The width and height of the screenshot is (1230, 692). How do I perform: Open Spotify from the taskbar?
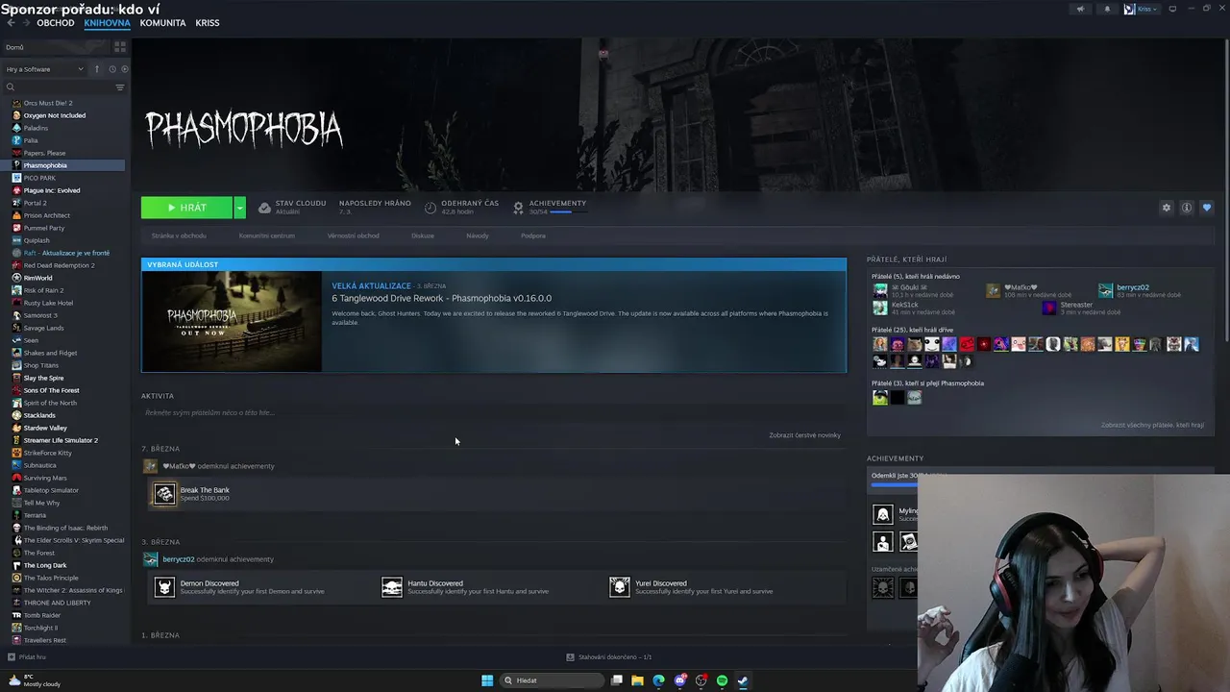click(x=722, y=680)
